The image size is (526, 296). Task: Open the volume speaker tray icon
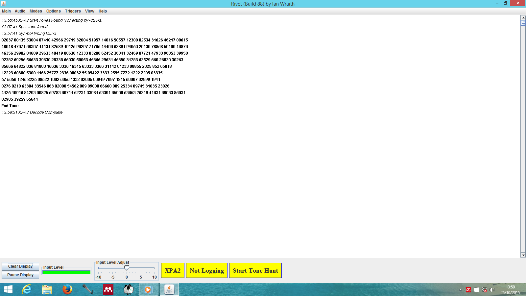tap(492, 290)
